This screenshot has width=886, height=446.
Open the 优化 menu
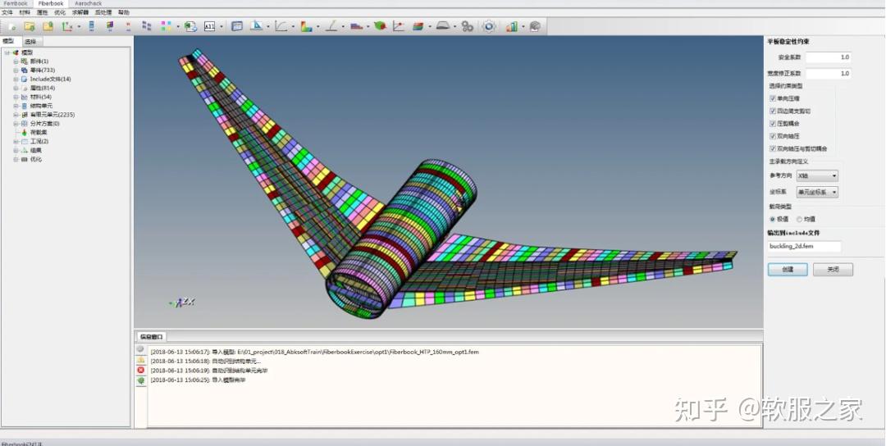[x=59, y=12]
